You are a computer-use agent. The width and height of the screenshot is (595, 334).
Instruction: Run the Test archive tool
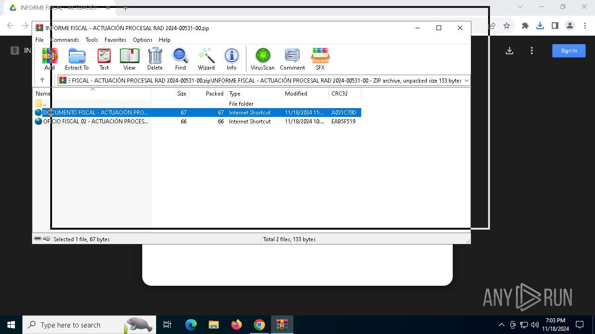[104, 59]
